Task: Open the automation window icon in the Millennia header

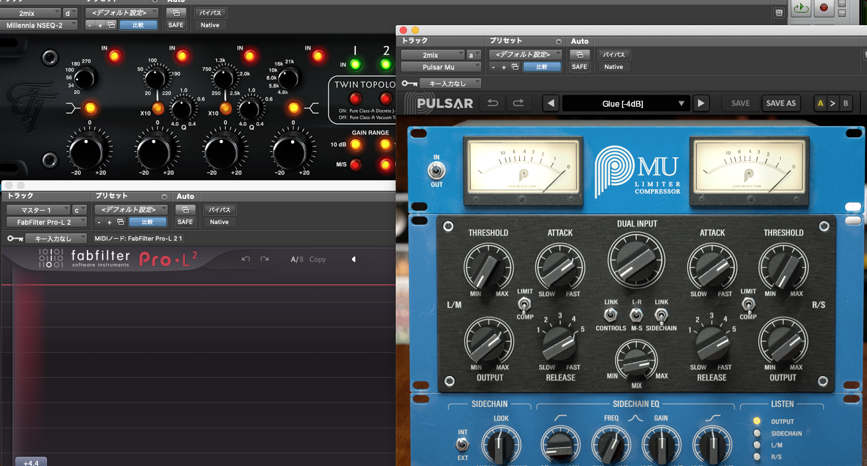Action: tap(176, 13)
